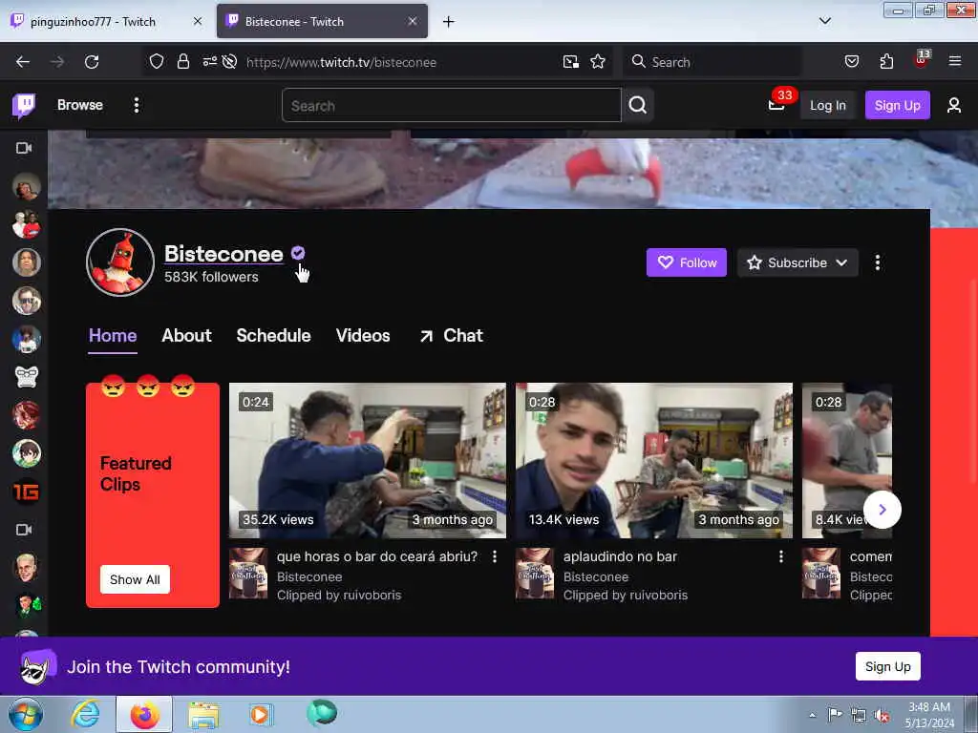The height and width of the screenshot is (733, 978).
Task: Click into the Twitch search field
Action: 452,105
